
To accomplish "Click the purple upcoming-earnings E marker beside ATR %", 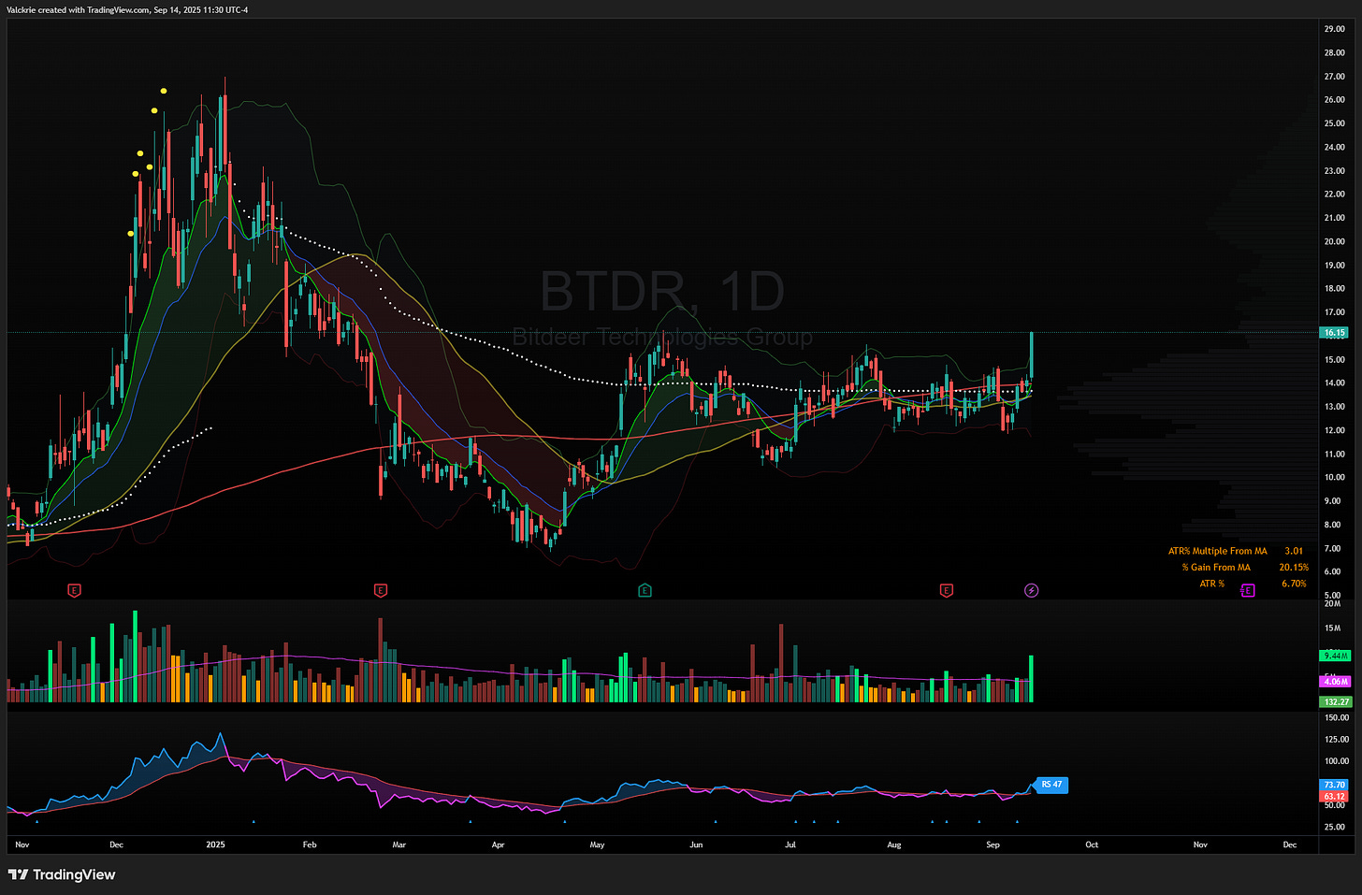I will pyautogui.click(x=1247, y=590).
